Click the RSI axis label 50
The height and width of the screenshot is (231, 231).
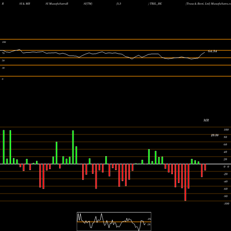pos(3,61)
